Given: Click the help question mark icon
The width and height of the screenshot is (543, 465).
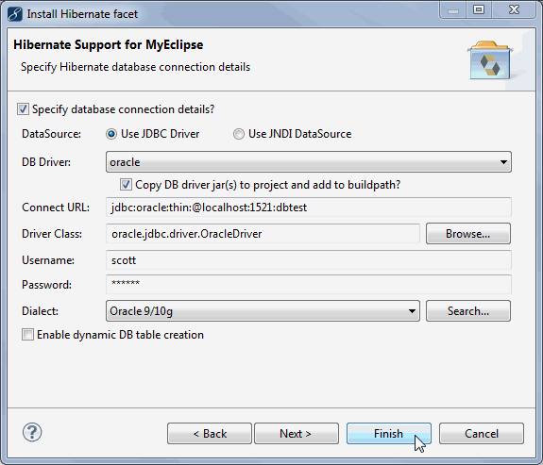Looking at the screenshot, I should click(x=32, y=433).
